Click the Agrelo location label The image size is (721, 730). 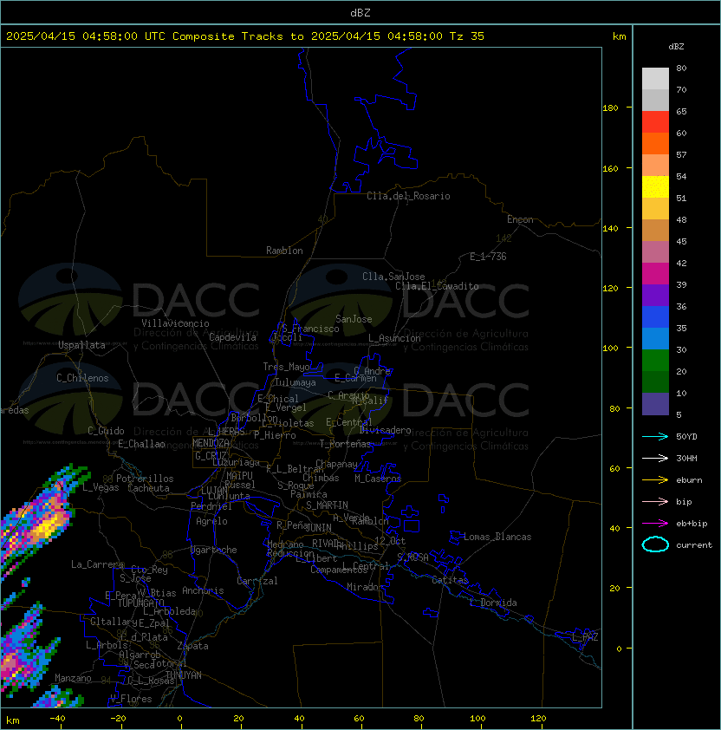click(211, 521)
